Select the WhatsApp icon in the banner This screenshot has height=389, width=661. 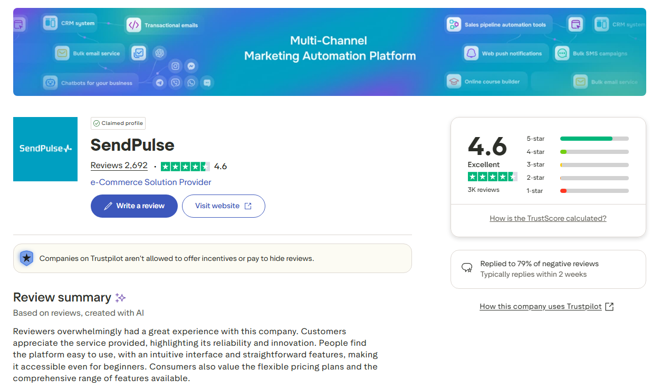click(191, 82)
